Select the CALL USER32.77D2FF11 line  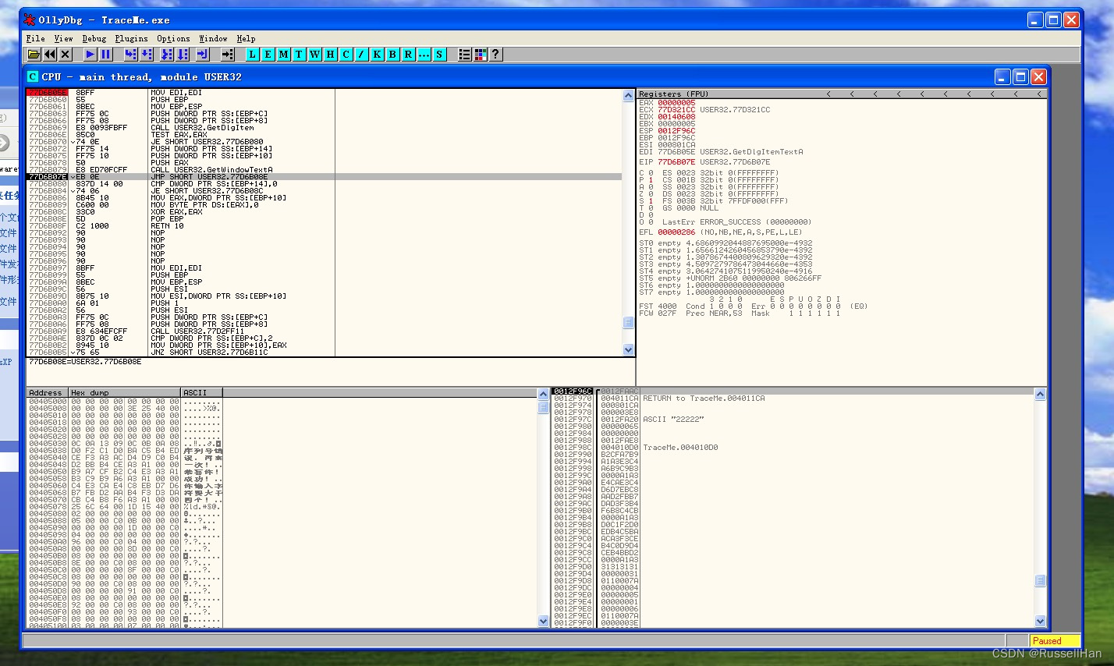(324, 331)
